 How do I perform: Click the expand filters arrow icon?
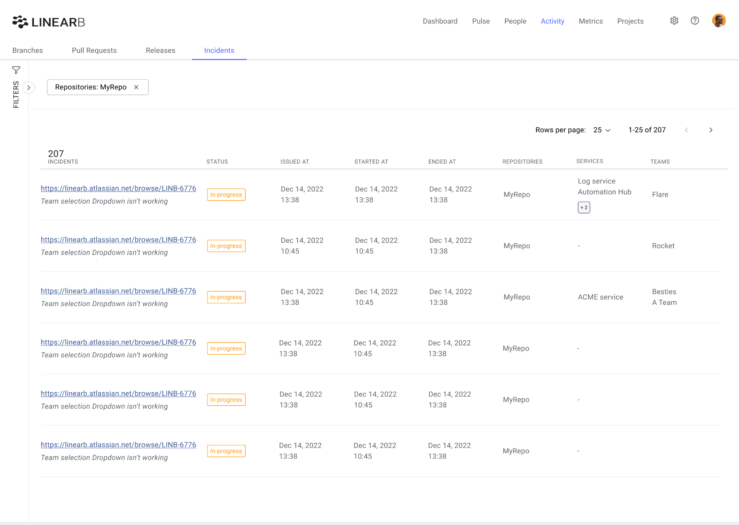tap(29, 88)
